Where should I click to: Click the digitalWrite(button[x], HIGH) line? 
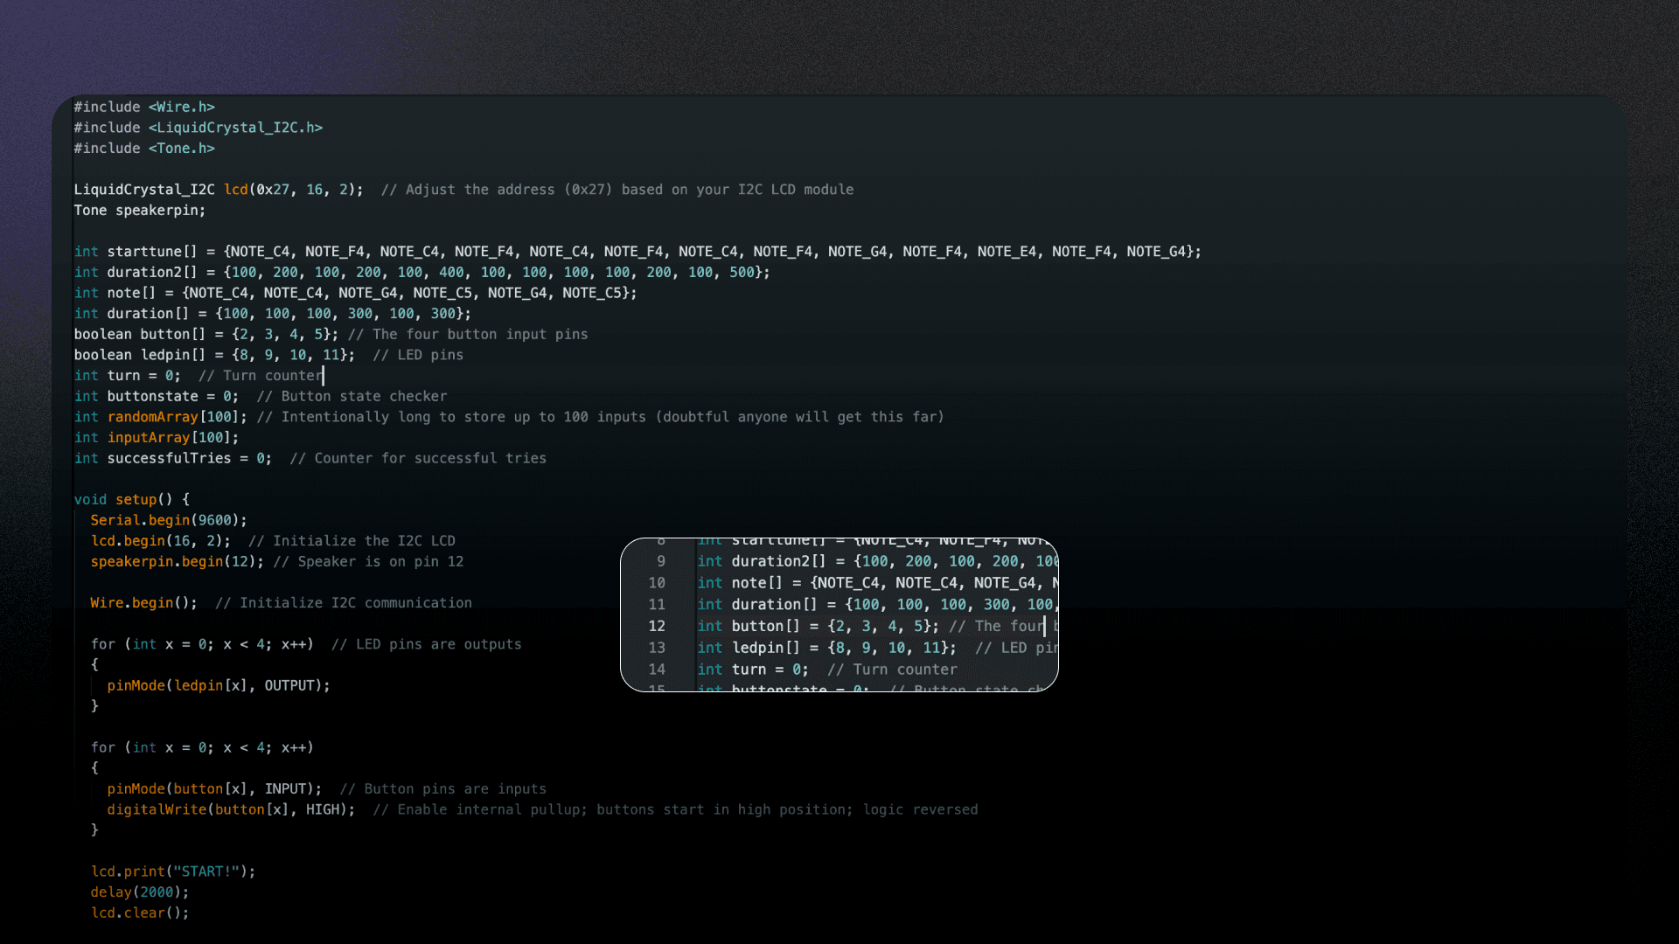[x=231, y=810]
